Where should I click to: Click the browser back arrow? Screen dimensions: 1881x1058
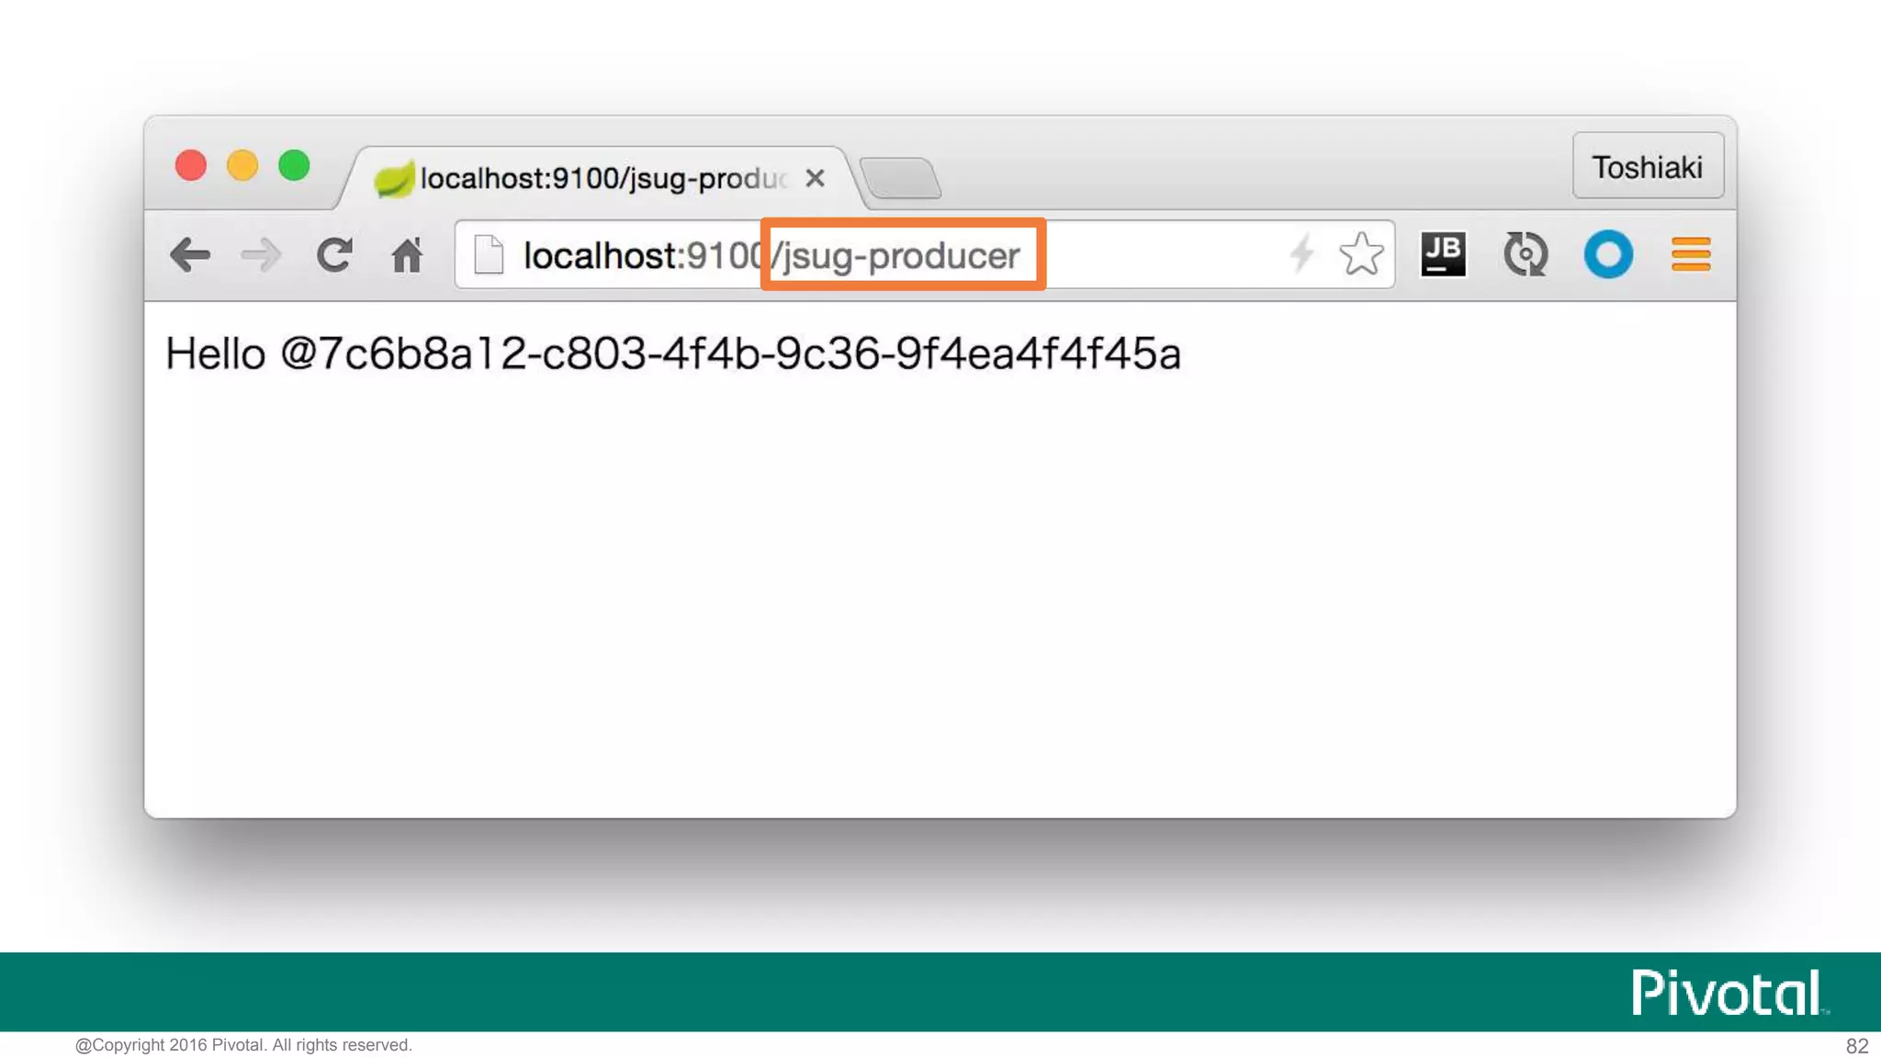click(x=190, y=255)
